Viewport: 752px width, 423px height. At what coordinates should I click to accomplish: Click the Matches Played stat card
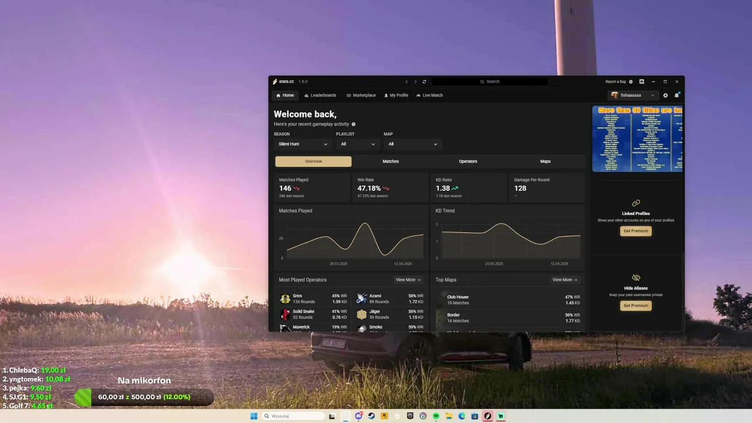tap(313, 188)
